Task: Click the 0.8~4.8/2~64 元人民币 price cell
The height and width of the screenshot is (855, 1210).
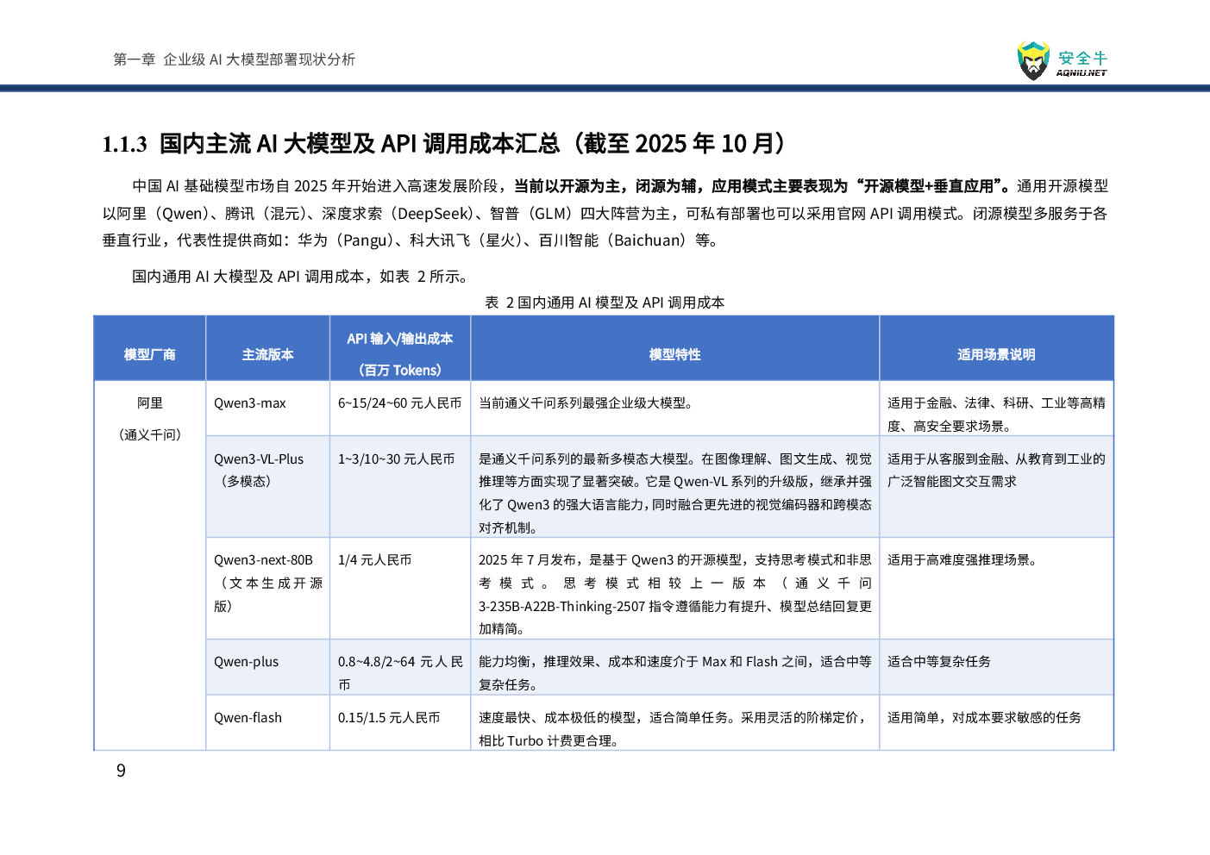Action: 399,672
